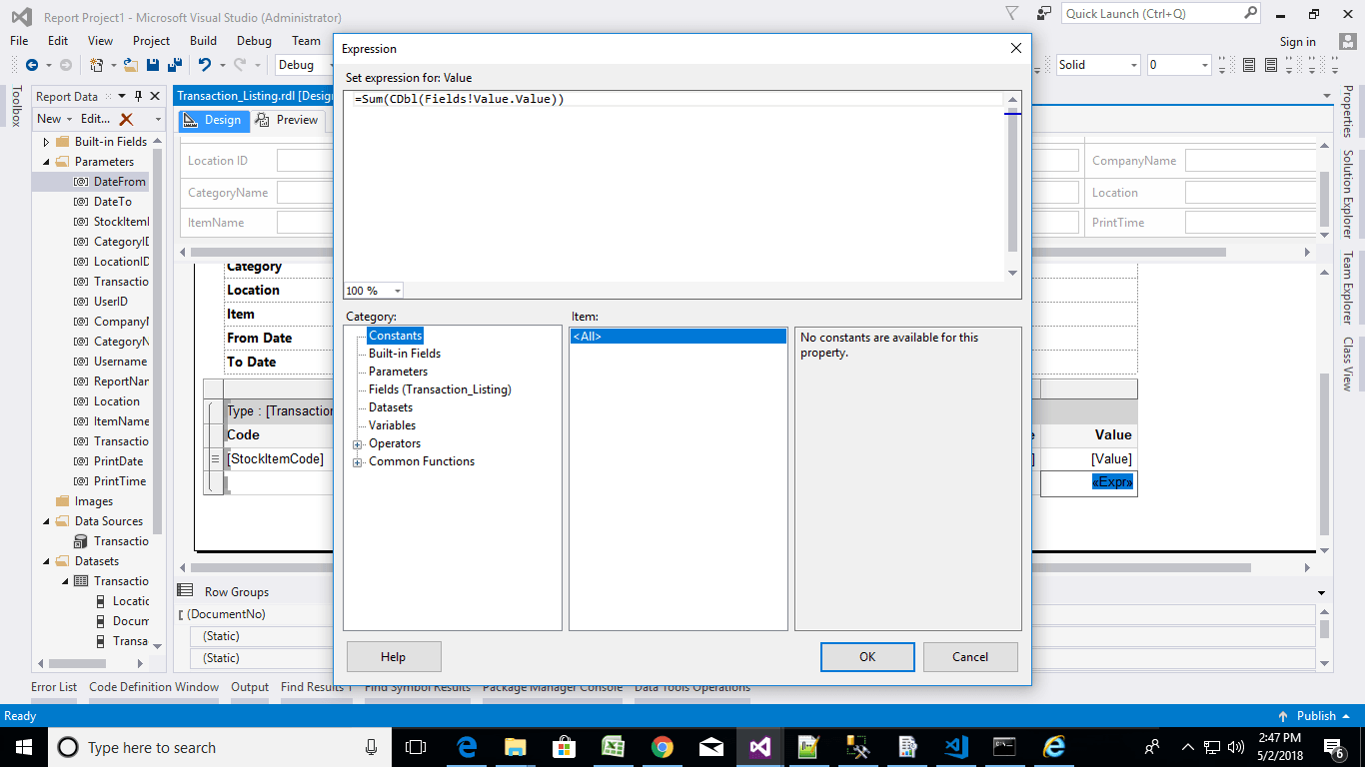Select Fields (Transaction_Listing) category
The height and width of the screenshot is (767, 1365).
click(x=440, y=389)
